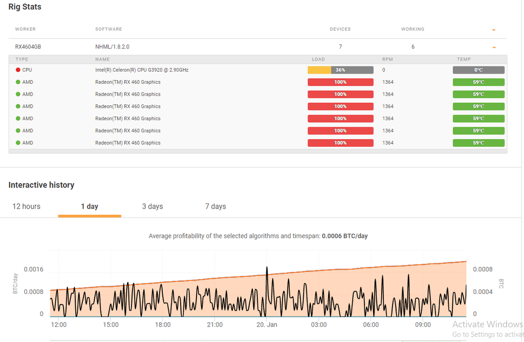Show the 7 days history tab
This screenshot has height=342, width=524.
point(215,207)
